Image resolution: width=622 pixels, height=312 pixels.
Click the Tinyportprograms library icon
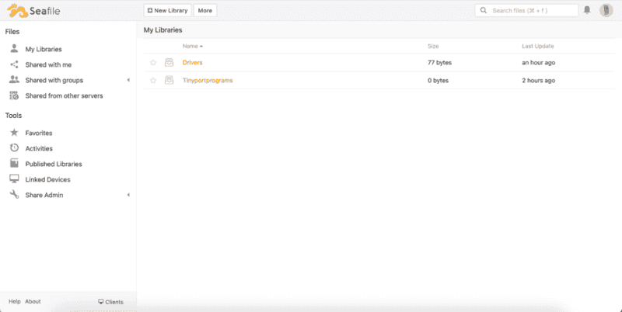click(x=169, y=81)
